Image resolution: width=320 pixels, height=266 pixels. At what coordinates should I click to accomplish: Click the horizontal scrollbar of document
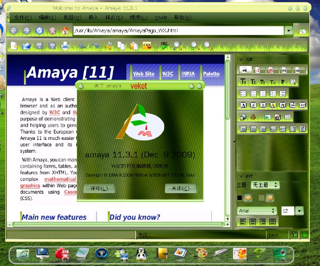(x=118, y=225)
